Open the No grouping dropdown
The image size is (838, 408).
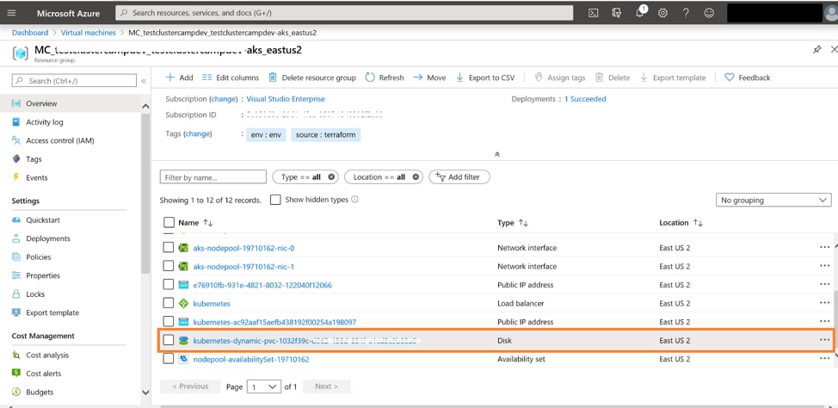coord(773,200)
